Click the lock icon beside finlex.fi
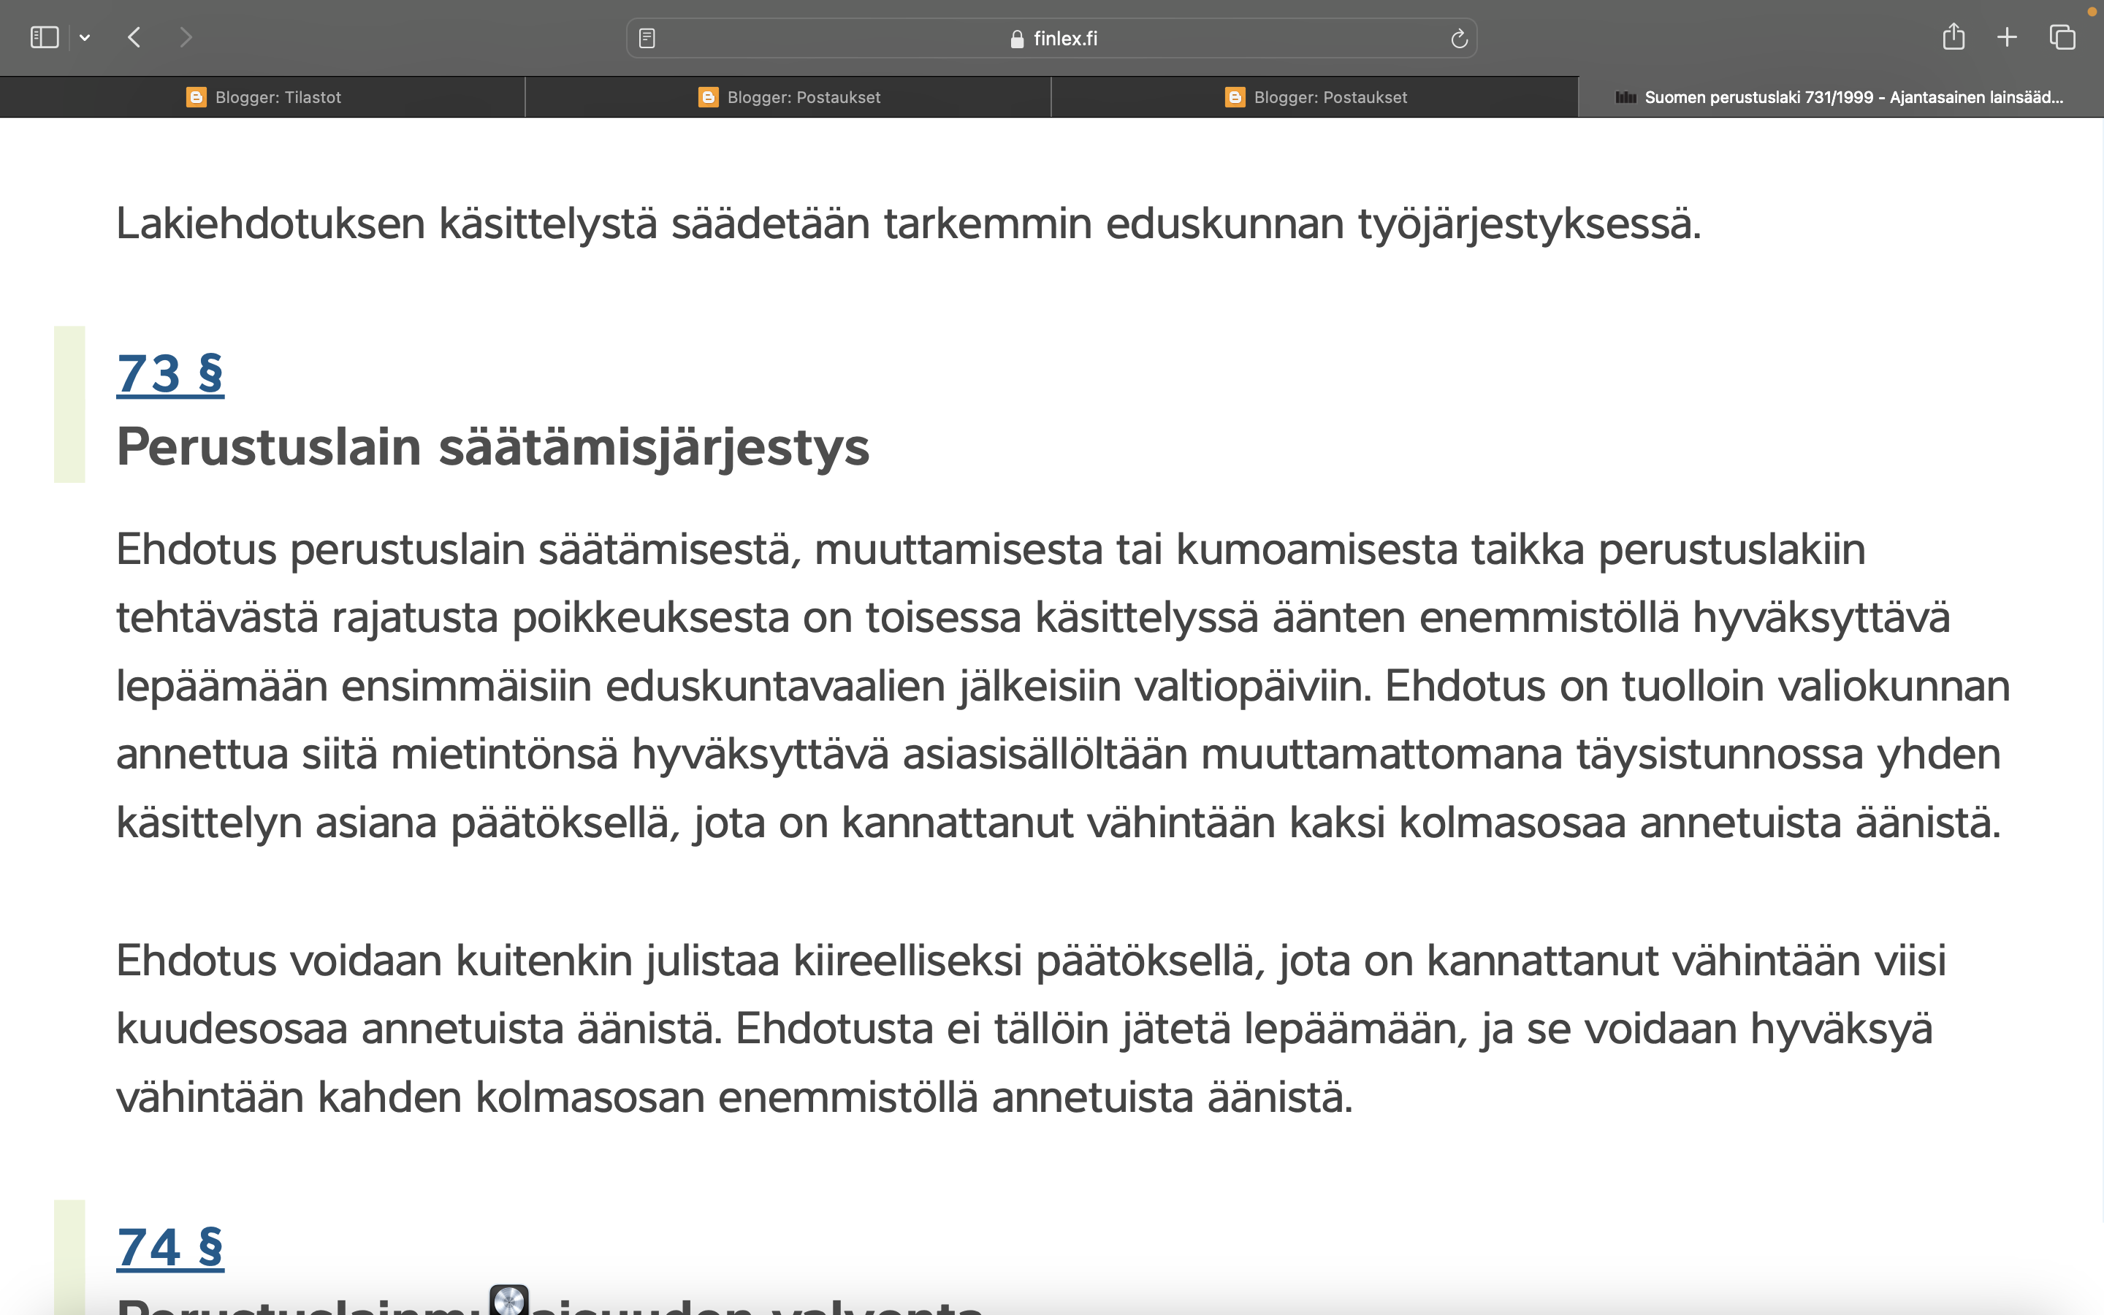Screen dimensions: 2104x1315 (1017, 39)
